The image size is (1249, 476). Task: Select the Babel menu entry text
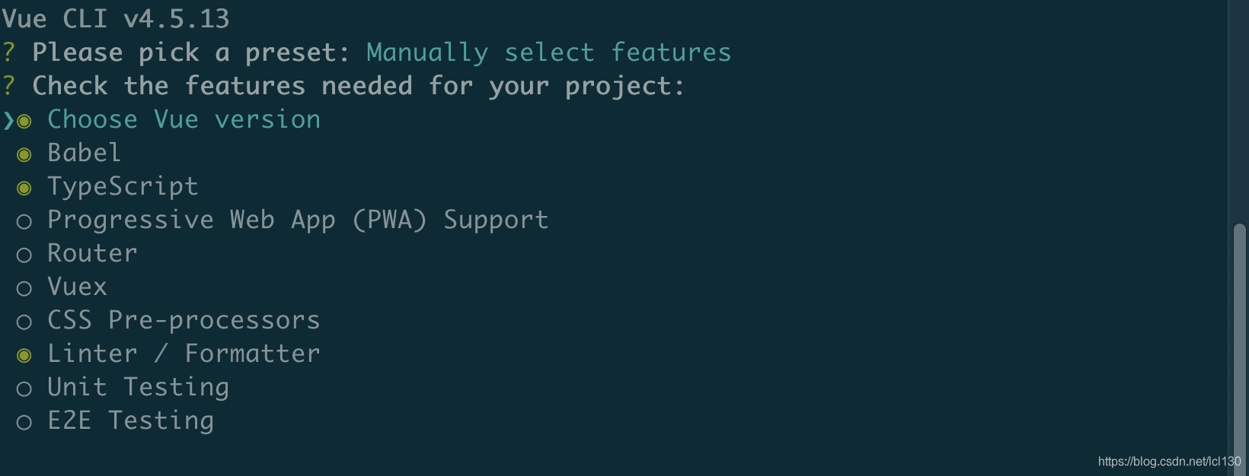click(x=84, y=153)
